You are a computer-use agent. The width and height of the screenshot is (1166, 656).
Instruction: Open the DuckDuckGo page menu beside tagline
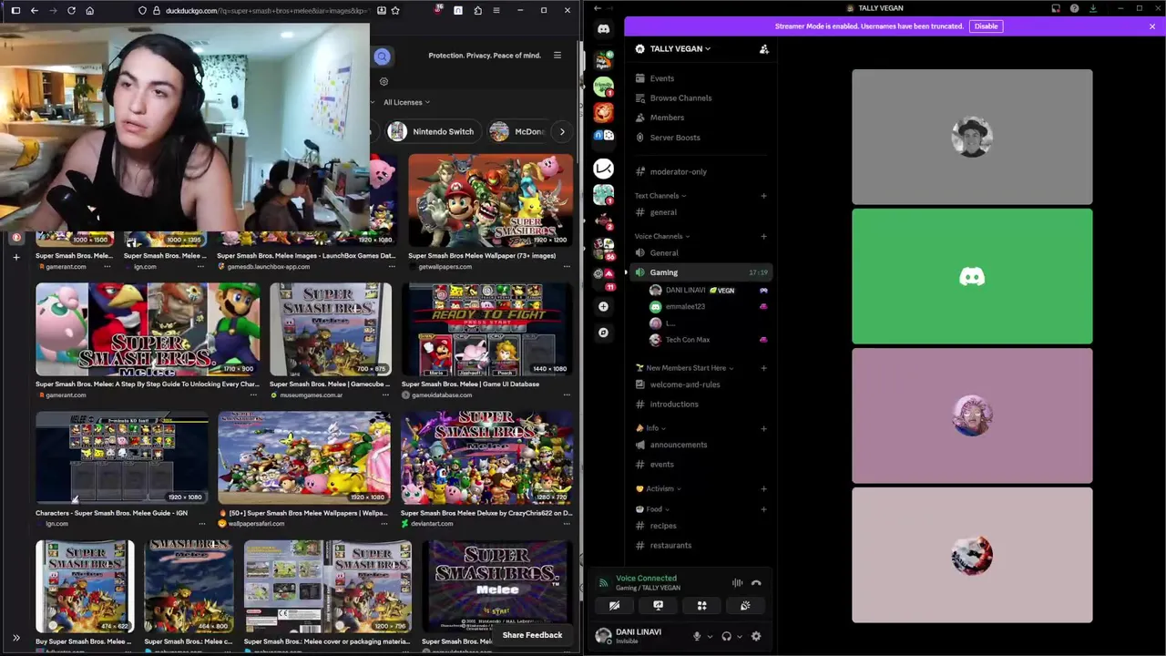point(557,56)
